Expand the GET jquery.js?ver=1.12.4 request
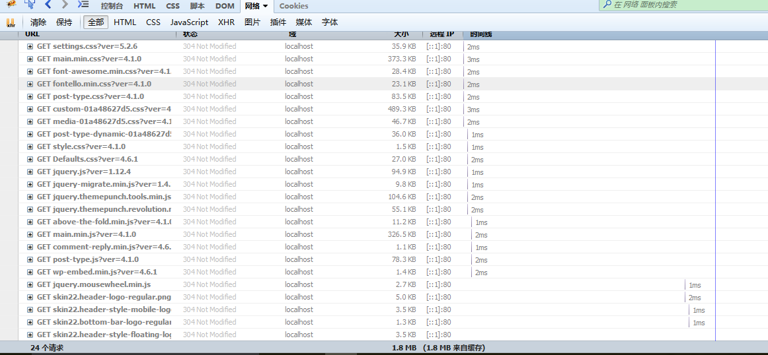 pyautogui.click(x=30, y=172)
